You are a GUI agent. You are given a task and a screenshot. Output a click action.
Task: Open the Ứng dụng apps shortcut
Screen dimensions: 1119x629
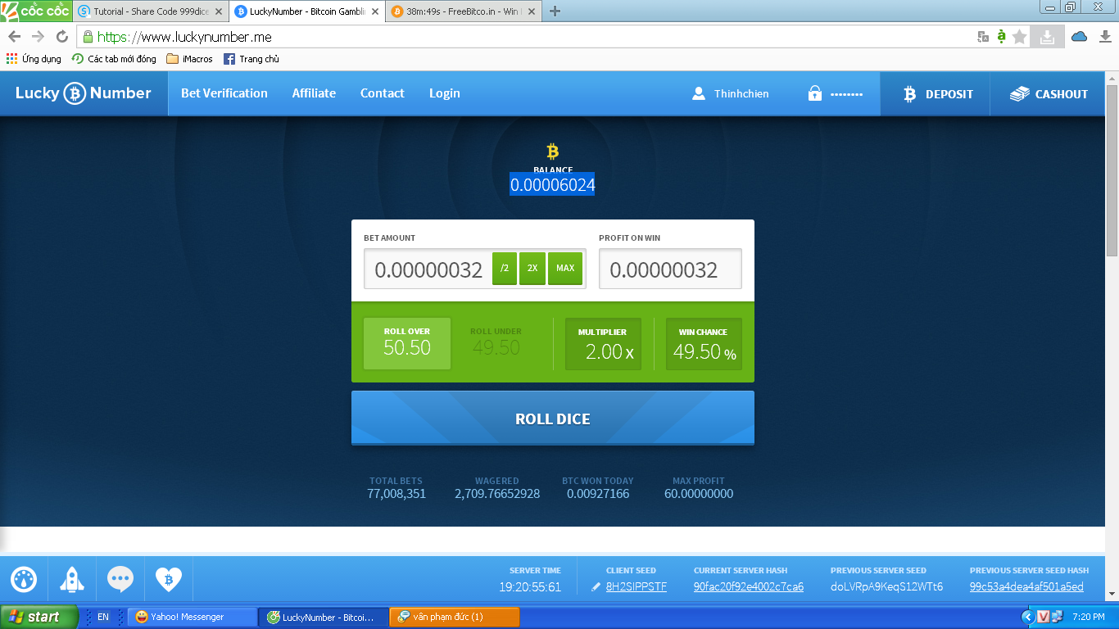pyautogui.click(x=34, y=59)
